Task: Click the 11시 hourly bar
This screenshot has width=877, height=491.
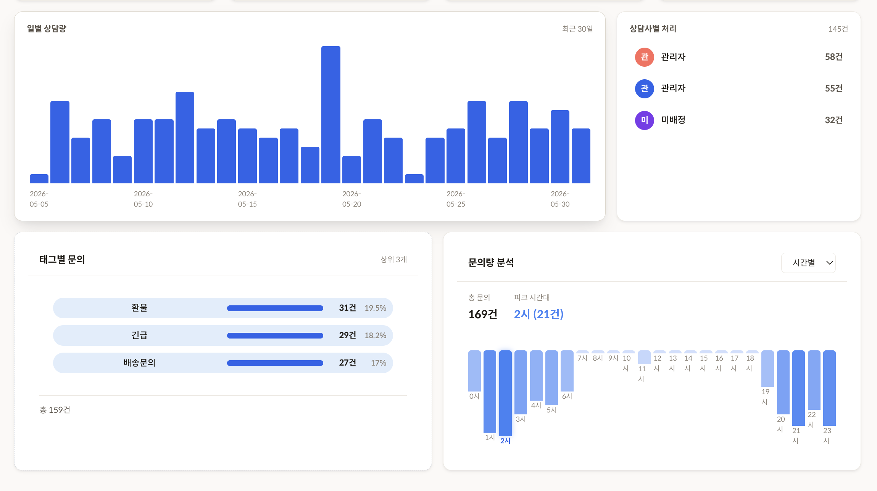Action: pyautogui.click(x=644, y=357)
